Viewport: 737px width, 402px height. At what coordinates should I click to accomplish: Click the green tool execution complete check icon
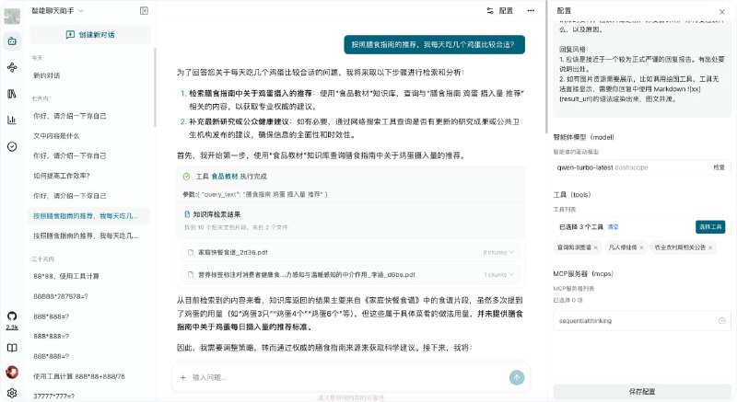coord(186,177)
